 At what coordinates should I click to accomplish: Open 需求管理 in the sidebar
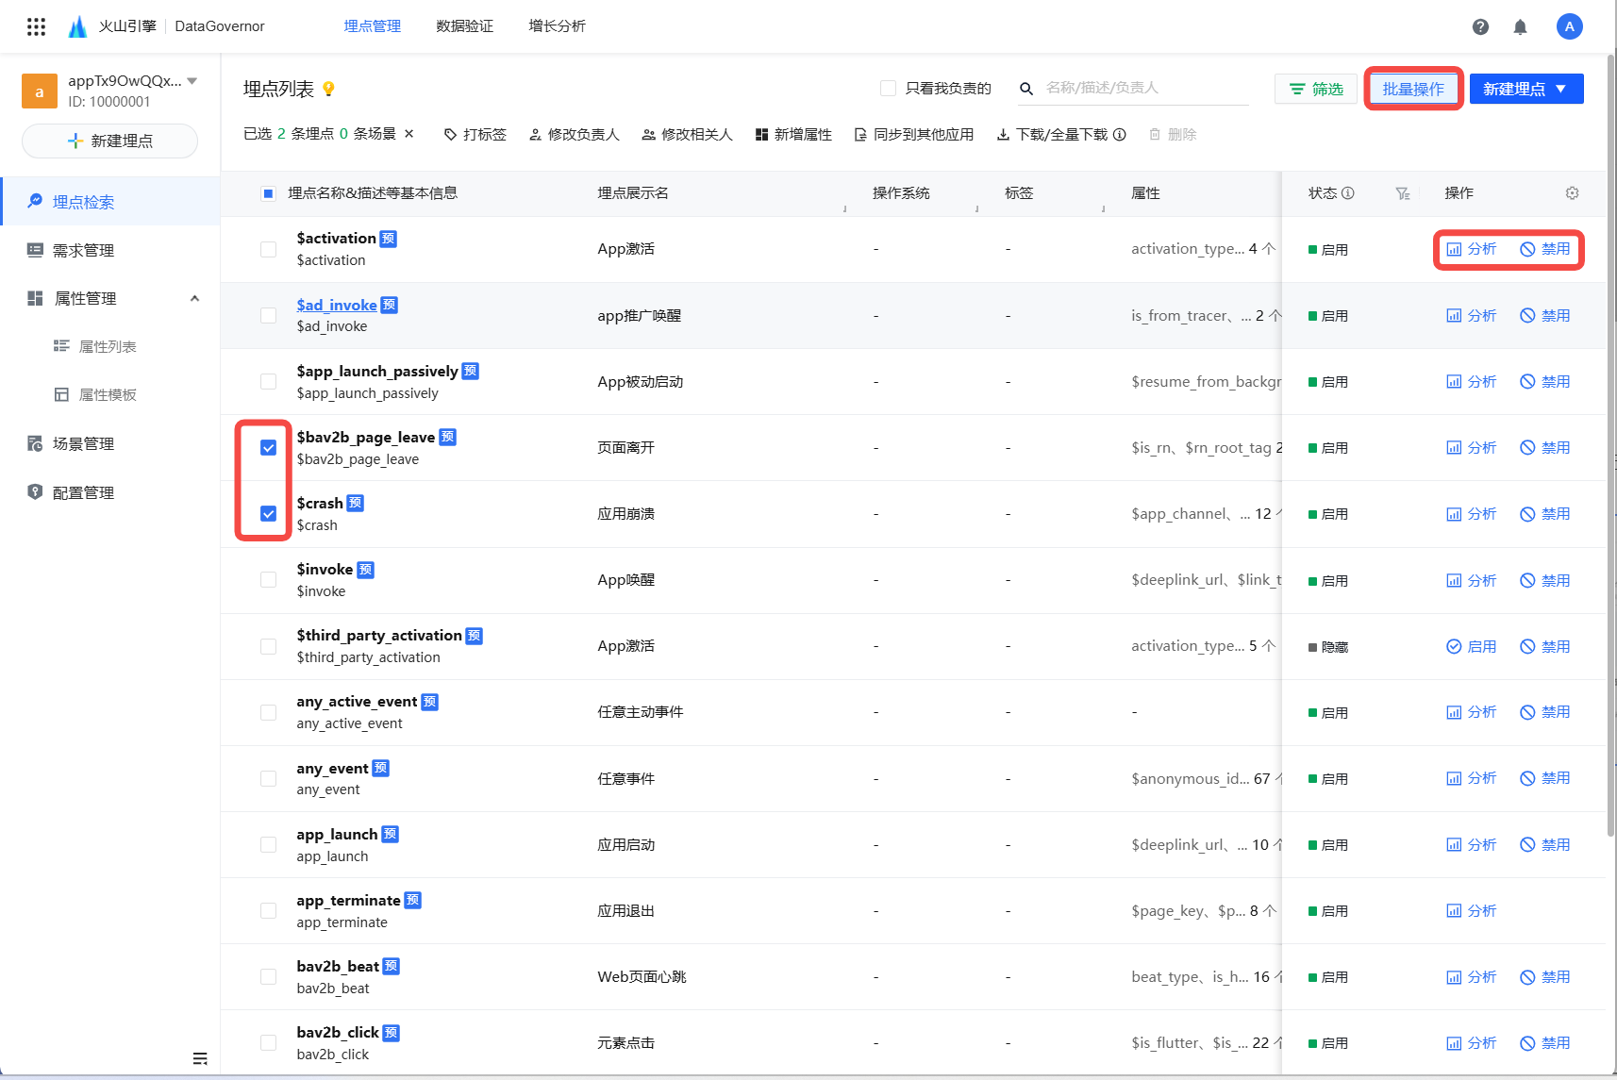(x=110, y=250)
